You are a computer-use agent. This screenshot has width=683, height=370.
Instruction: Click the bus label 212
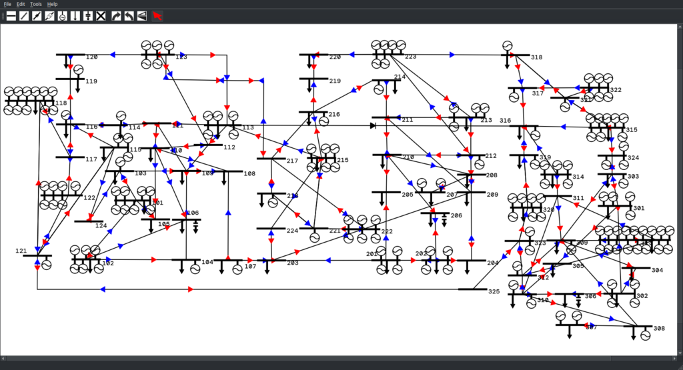point(491,156)
